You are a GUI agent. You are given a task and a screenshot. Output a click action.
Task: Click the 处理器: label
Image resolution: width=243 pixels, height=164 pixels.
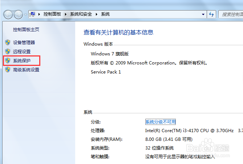[x=98, y=131]
